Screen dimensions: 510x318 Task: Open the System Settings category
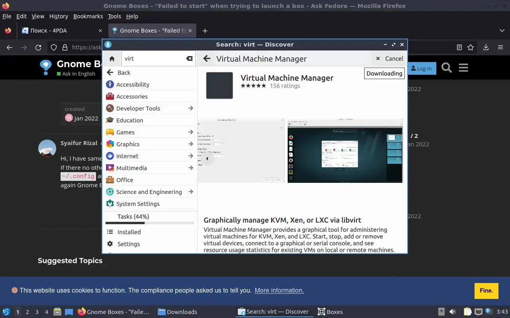(x=150, y=204)
